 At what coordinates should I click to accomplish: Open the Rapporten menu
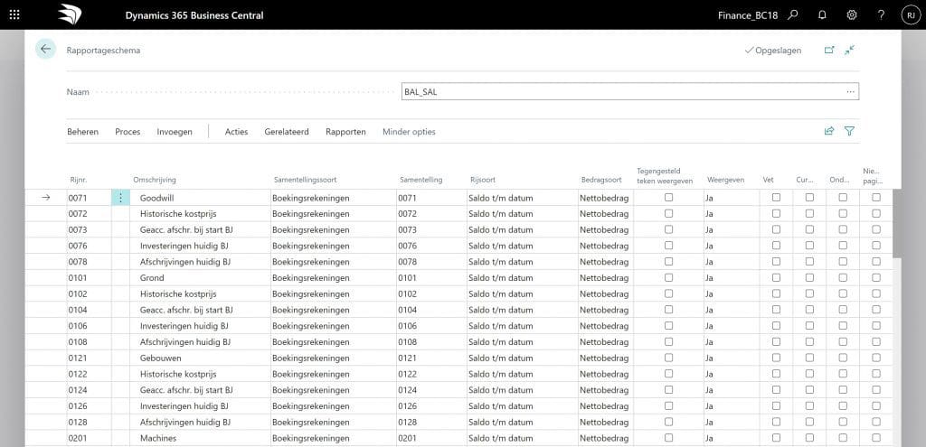[345, 132]
